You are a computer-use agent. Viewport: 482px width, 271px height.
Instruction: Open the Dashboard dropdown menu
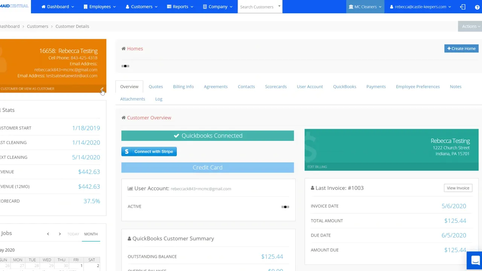[x=58, y=6]
